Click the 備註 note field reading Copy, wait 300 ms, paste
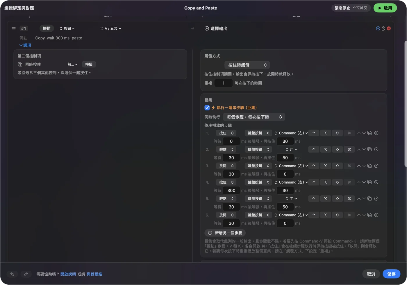 (59, 38)
